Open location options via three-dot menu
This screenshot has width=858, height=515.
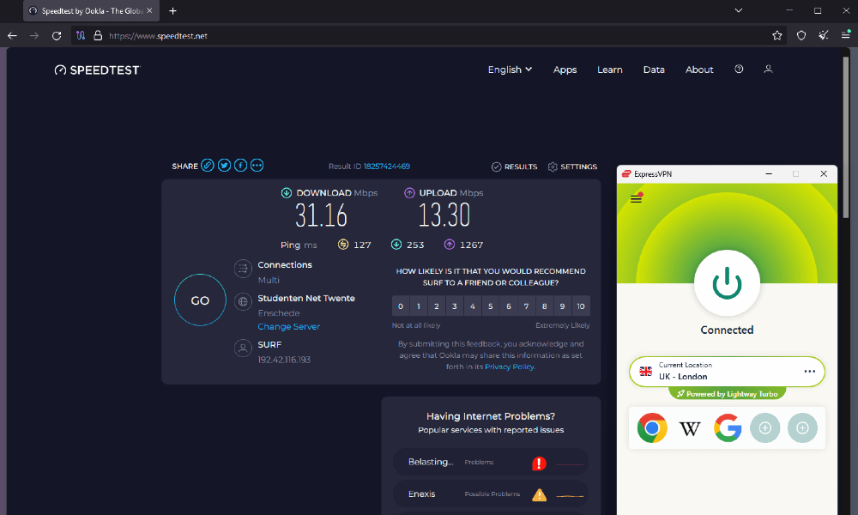[x=809, y=371]
